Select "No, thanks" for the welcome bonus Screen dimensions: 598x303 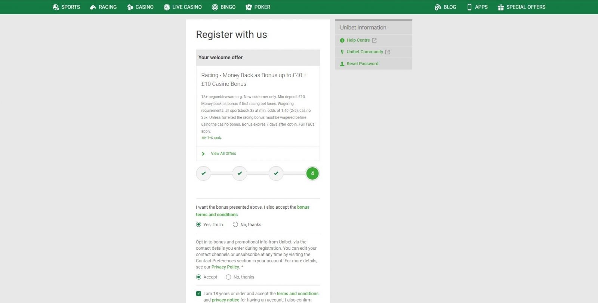point(235,224)
